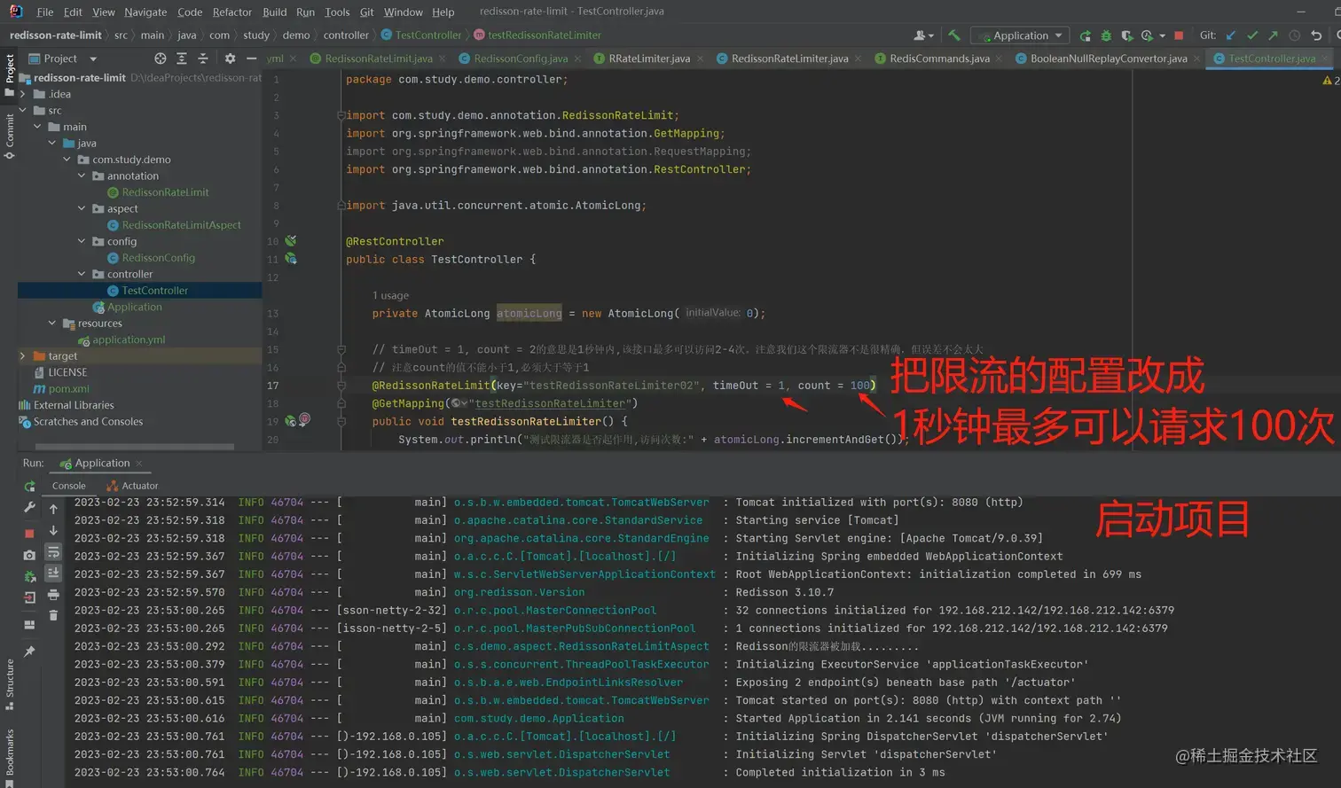Viewport: 1341px width, 788px height.
Task: Toggle soft-wrap in console
Action: click(x=53, y=551)
